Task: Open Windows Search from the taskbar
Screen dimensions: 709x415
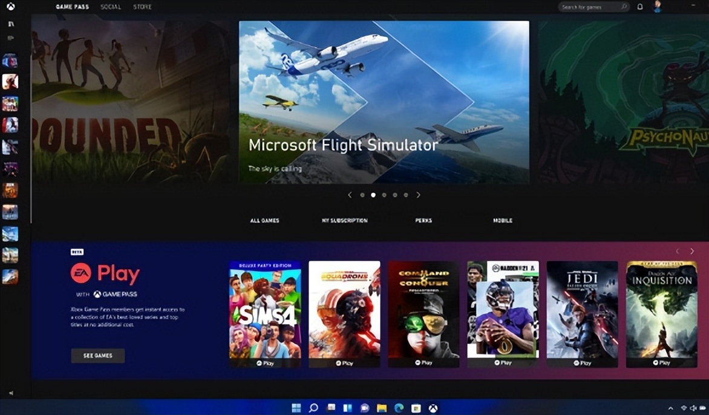Action: [313, 408]
